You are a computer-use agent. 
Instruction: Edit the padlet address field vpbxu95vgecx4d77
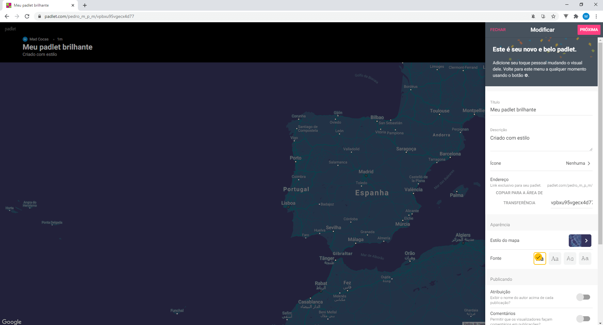point(572,203)
